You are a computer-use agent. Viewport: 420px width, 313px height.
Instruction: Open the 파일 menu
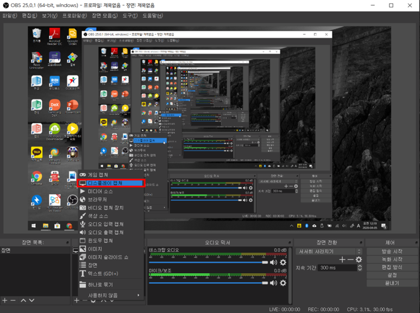[10, 16]
